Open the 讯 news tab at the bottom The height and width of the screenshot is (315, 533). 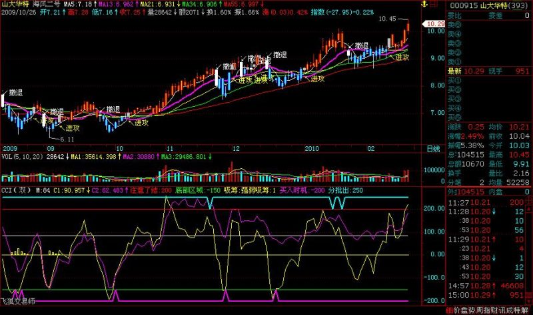pyautogui.click(x=502, y=310)
